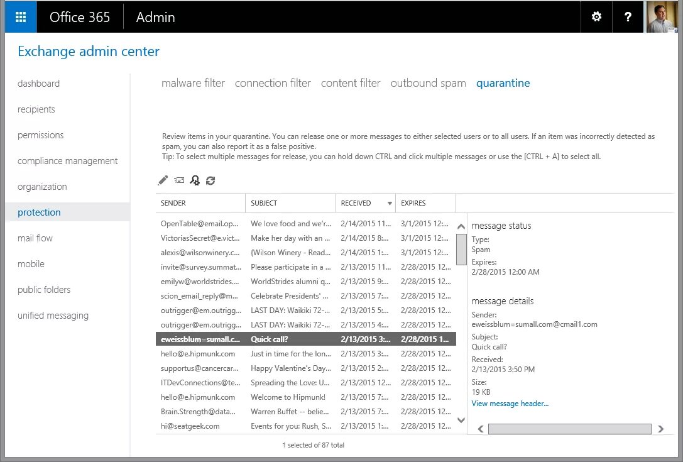Select the scion_email_reply@m... message row
The image size is (683, 462).
pyautogui.click(x=306, y=296)
